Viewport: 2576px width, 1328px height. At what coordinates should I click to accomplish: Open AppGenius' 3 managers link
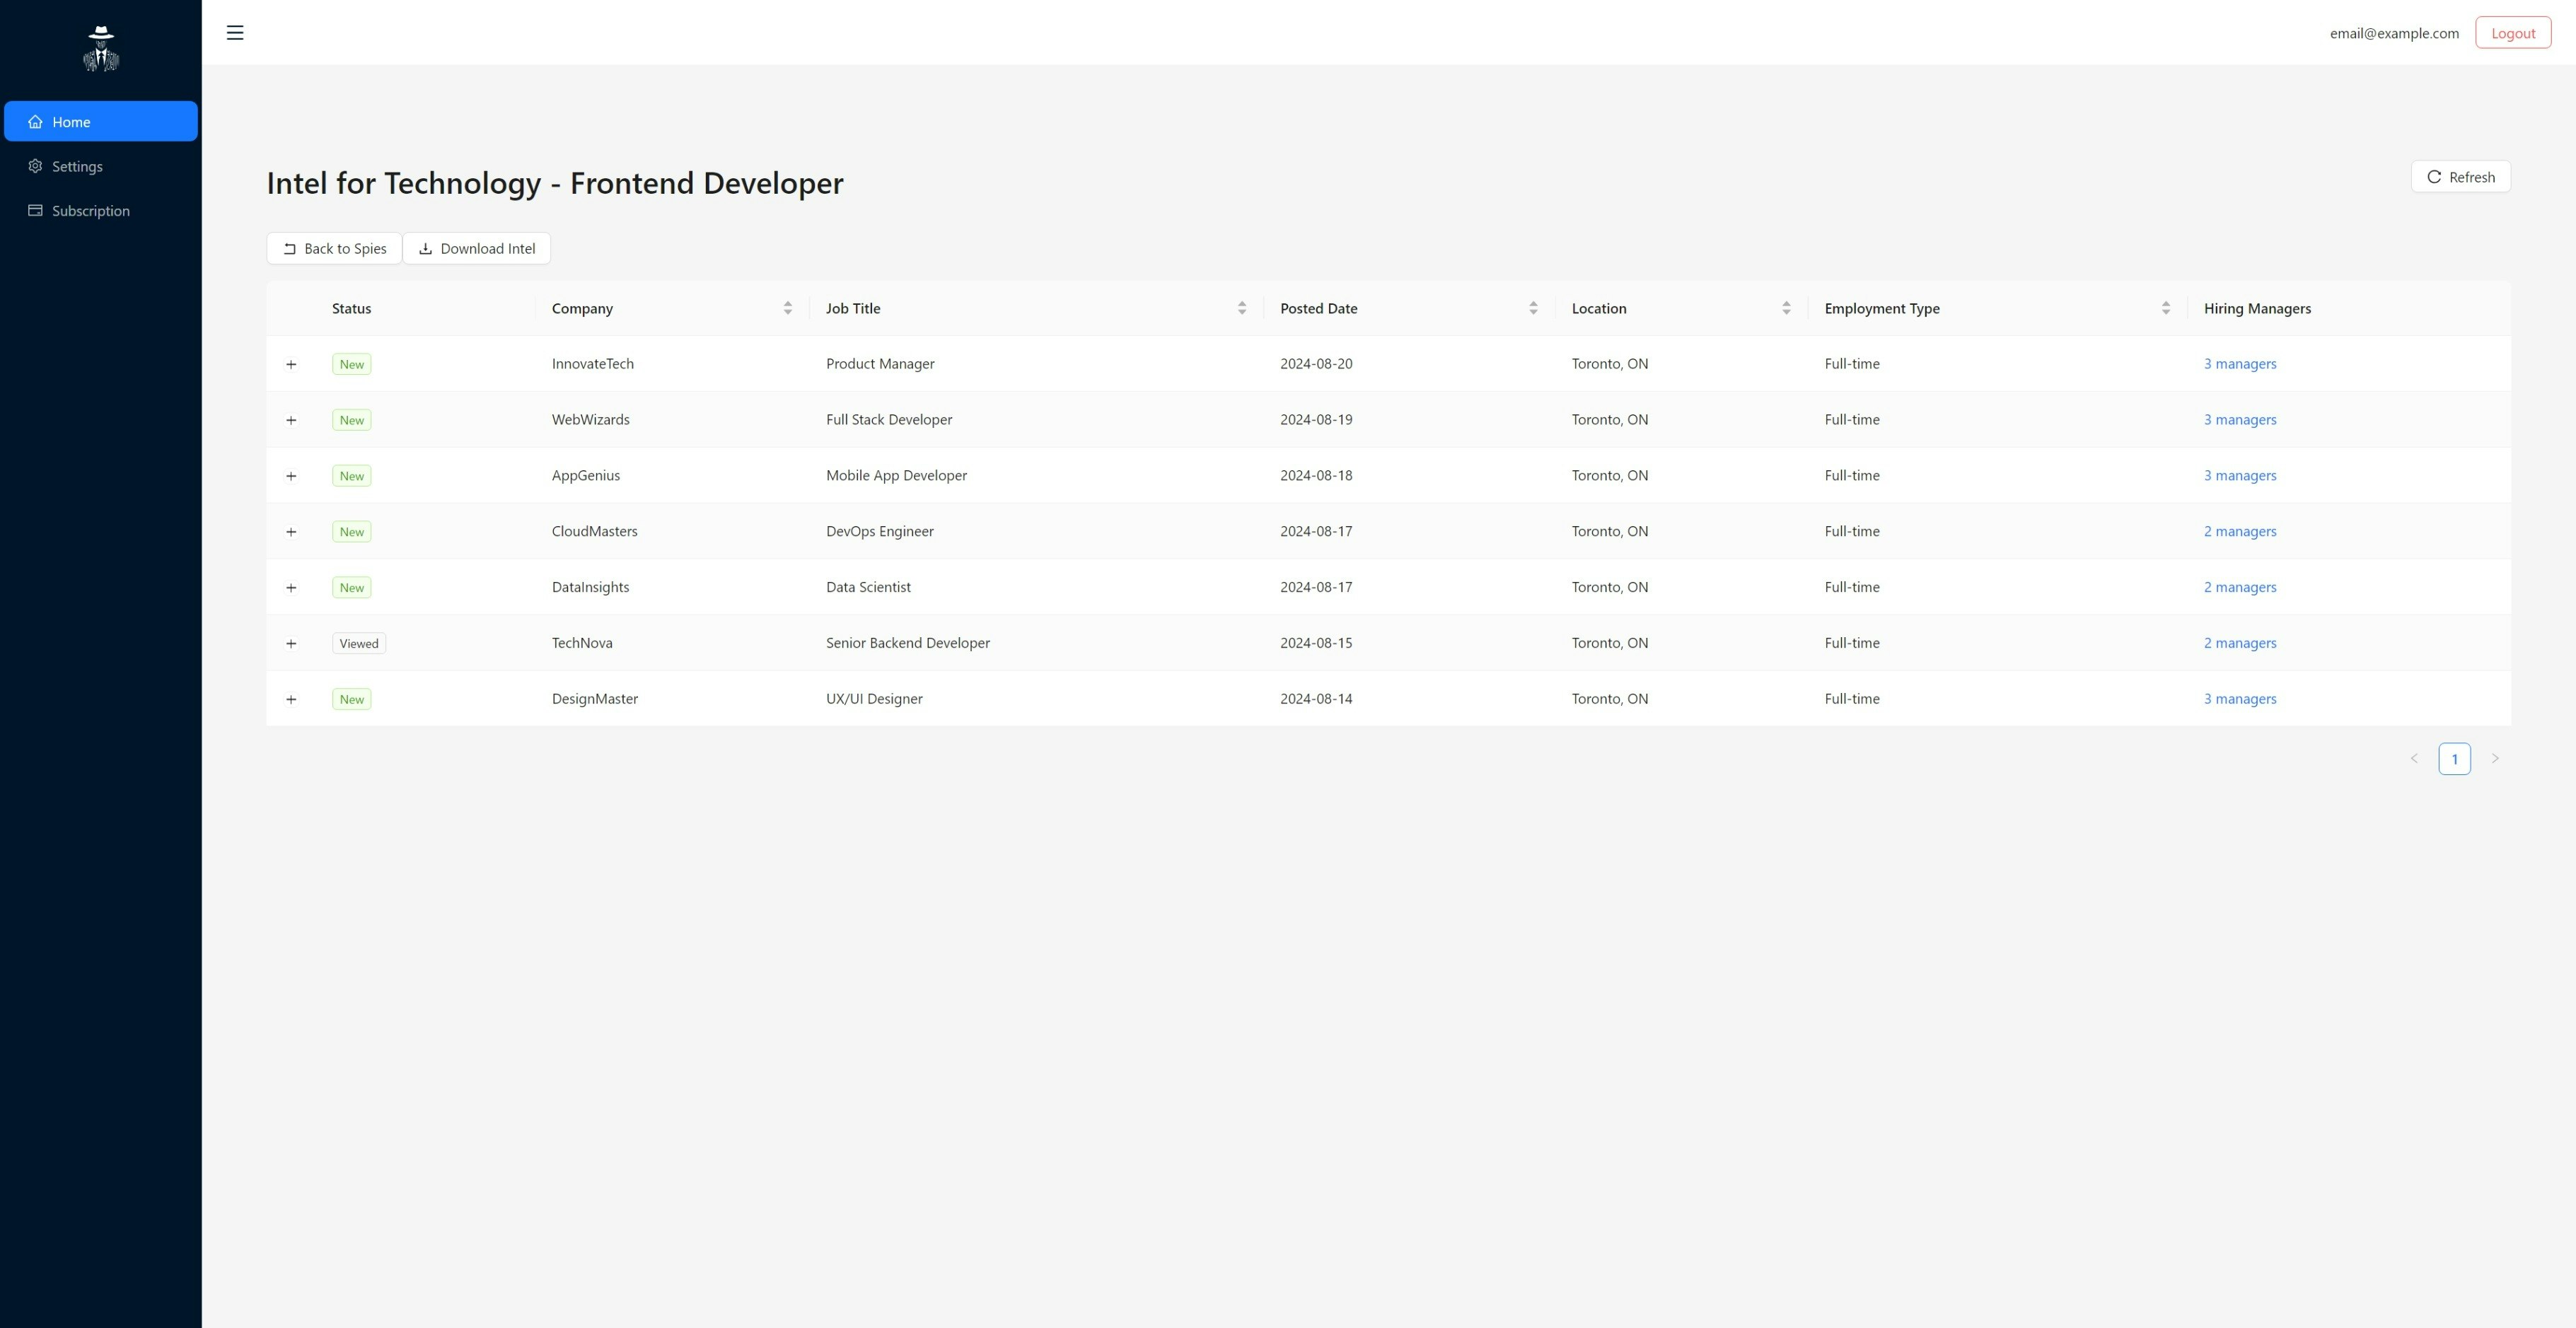pyautogui.click(x=2240, y=475)
